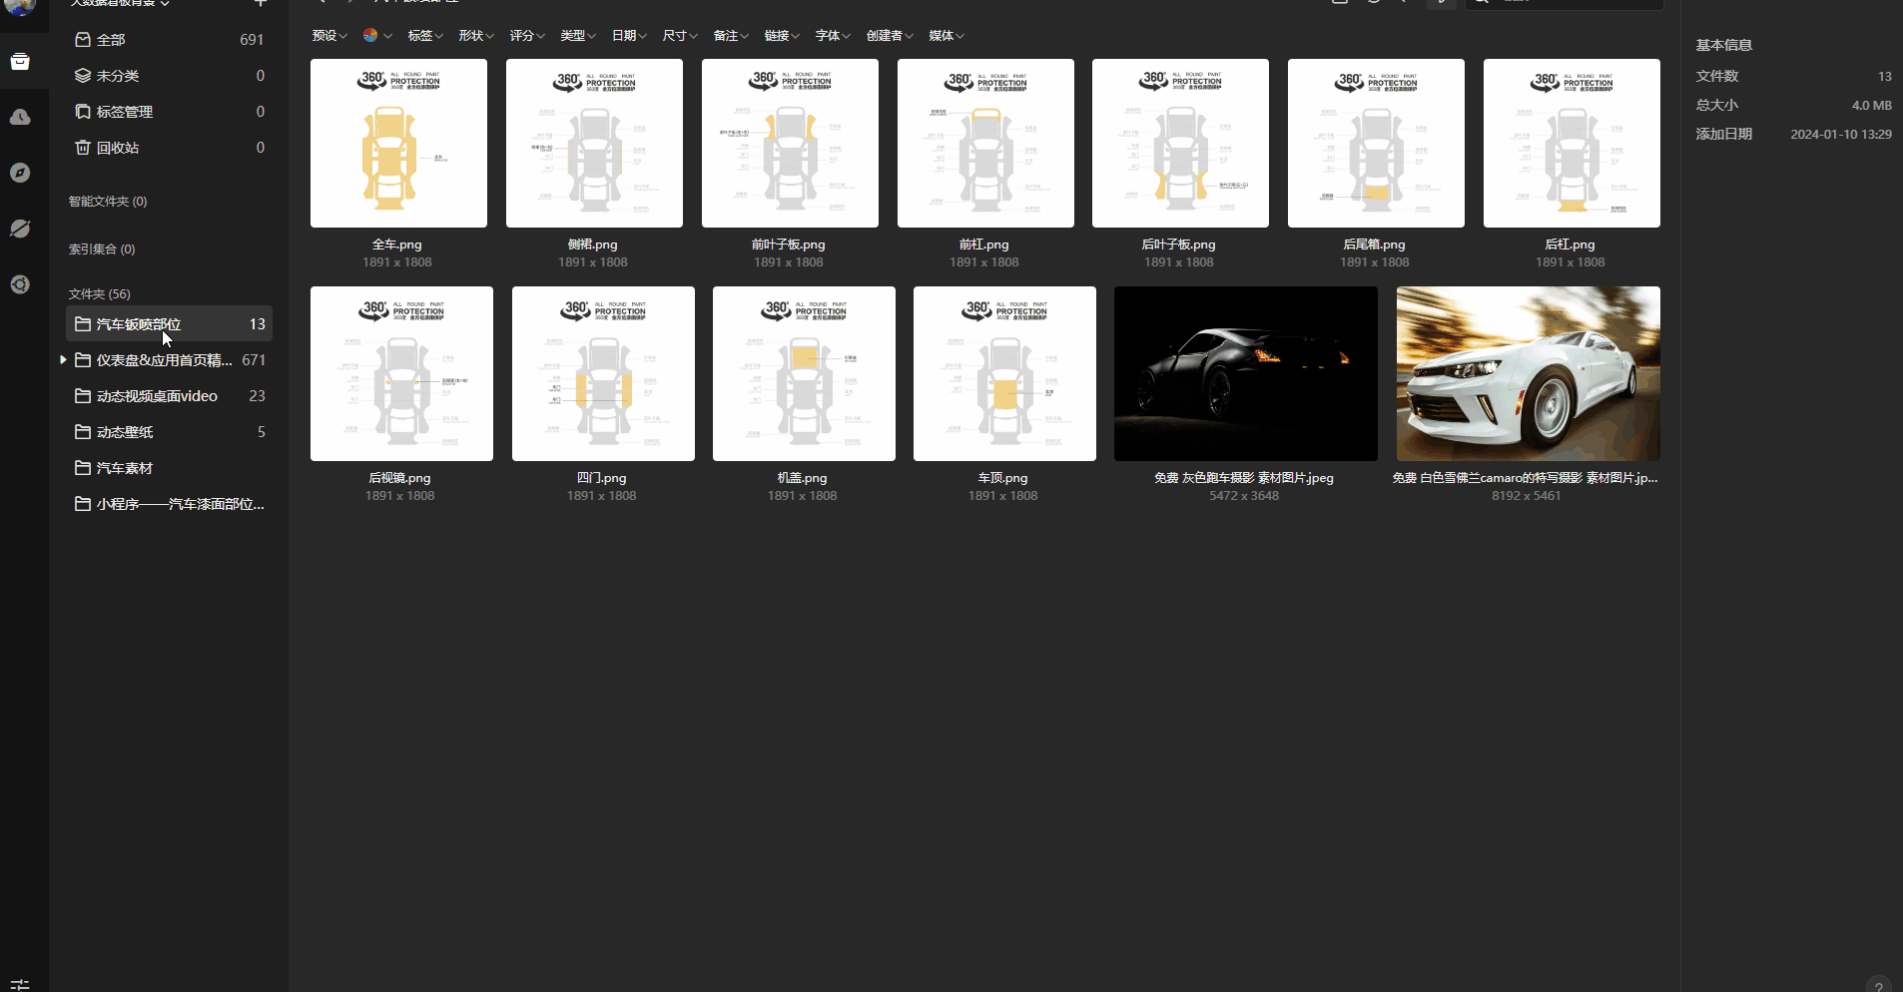Open the 创建者 creator filter dropdown
Screen dimensions: 1903x992
point(890,36)
